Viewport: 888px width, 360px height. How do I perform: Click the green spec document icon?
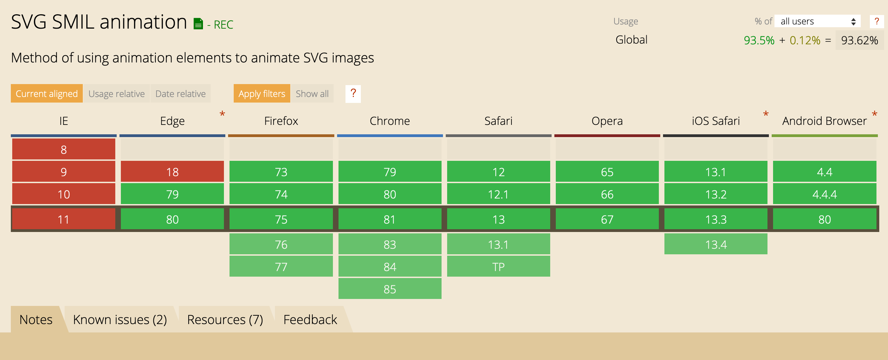click(x=198, y=24)
